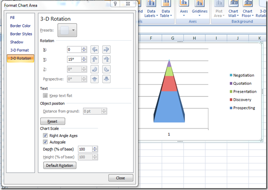Toggle the Keep text flat checkbox
Screen dimensions: 268x190
(x=45, y=95)
